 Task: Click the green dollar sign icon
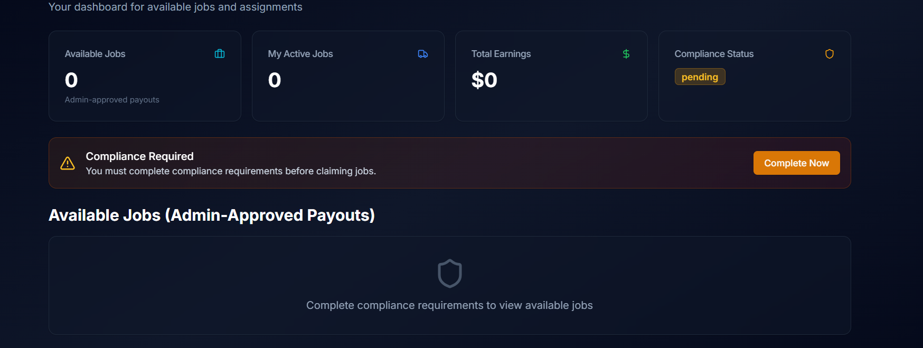tap(626, 54)
